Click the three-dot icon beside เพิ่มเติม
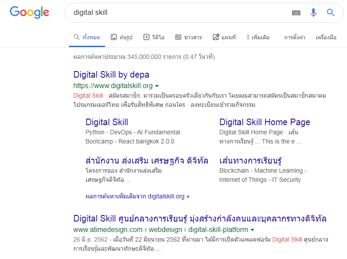 pos(248,37)
